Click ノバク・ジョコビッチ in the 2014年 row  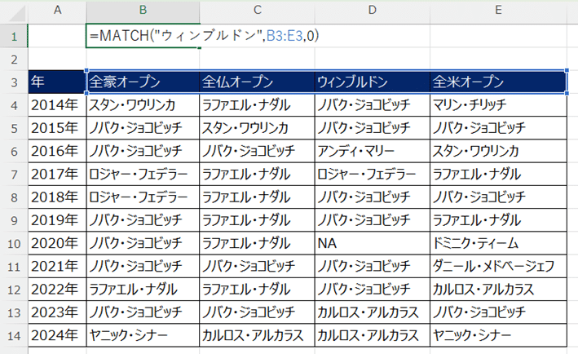373,105
